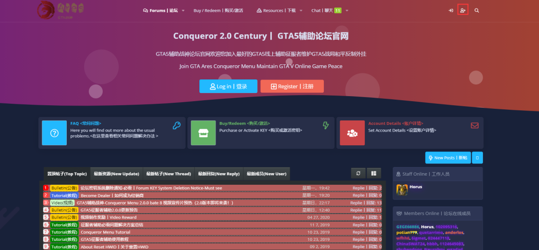Click member ChinaSWAT24 in online list
Image resolution: width=539 pixels, height=250 pixels.
pos(410,243)
